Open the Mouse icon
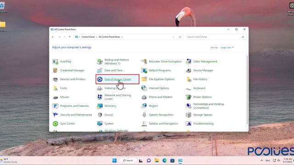 55,97
